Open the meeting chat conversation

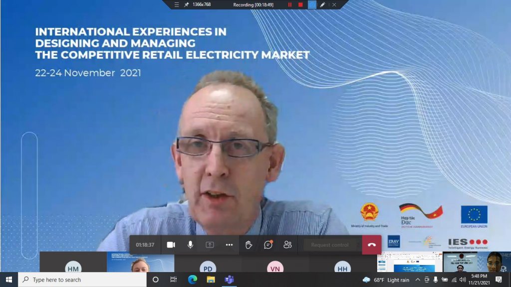tap(268, 245)
